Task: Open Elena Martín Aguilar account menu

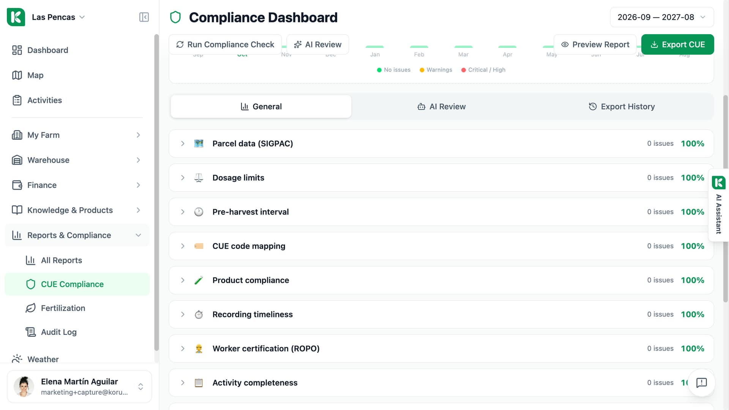Action: coord(79,386)
